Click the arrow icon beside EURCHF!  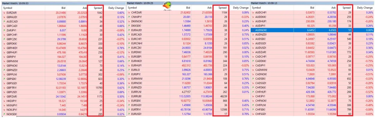pos(129,39)
